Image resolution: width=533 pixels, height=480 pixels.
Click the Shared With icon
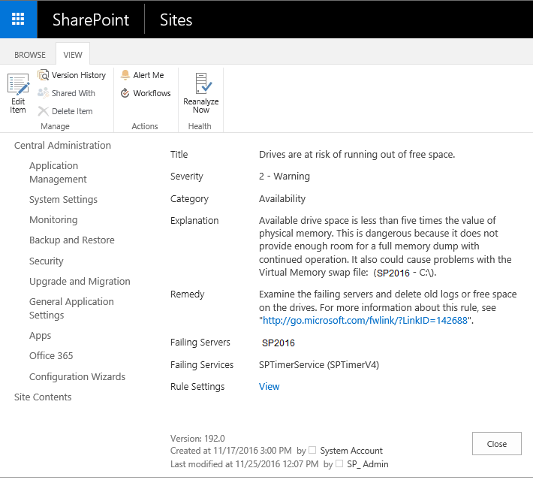(x=44, y=93)
